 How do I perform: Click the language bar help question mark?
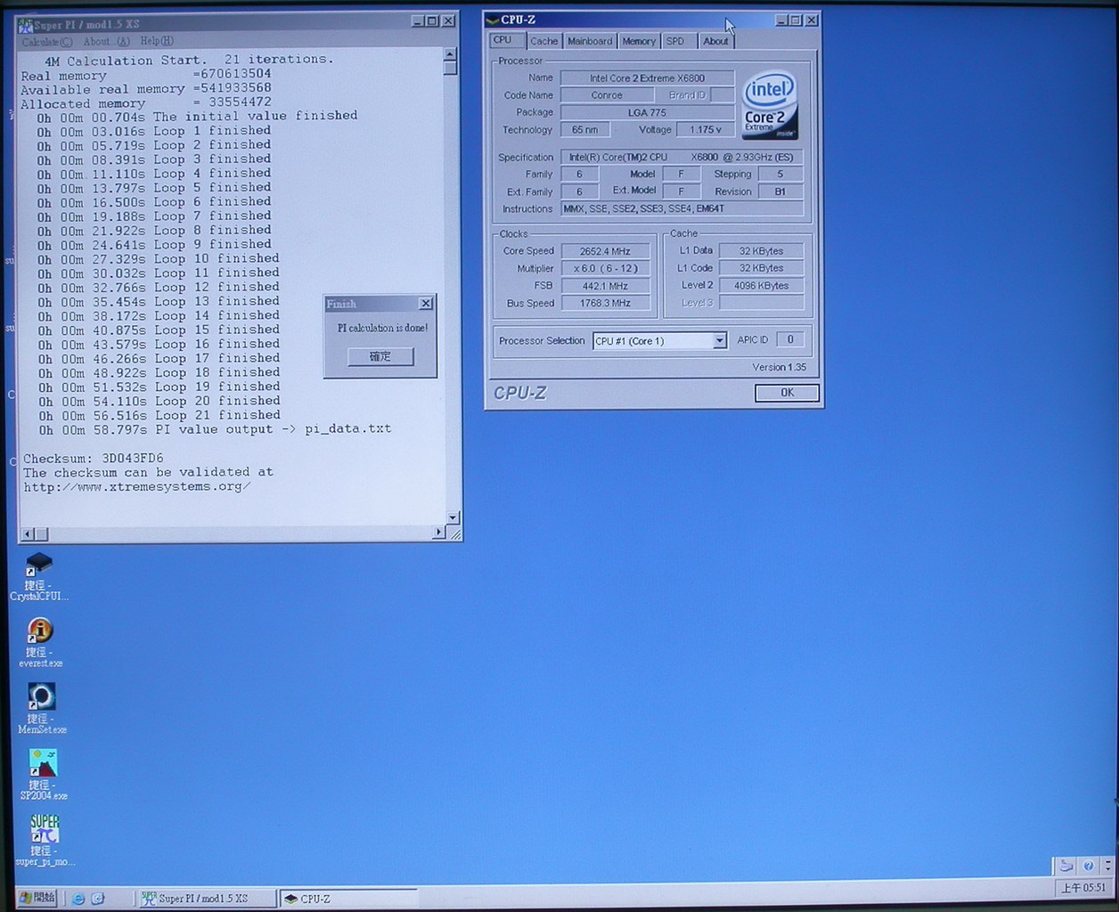1088,865
